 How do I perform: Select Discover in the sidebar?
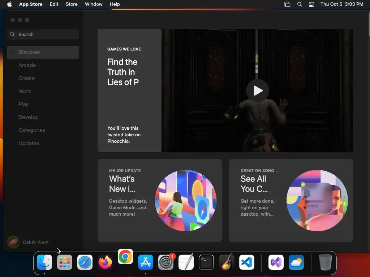click(43, 52)
